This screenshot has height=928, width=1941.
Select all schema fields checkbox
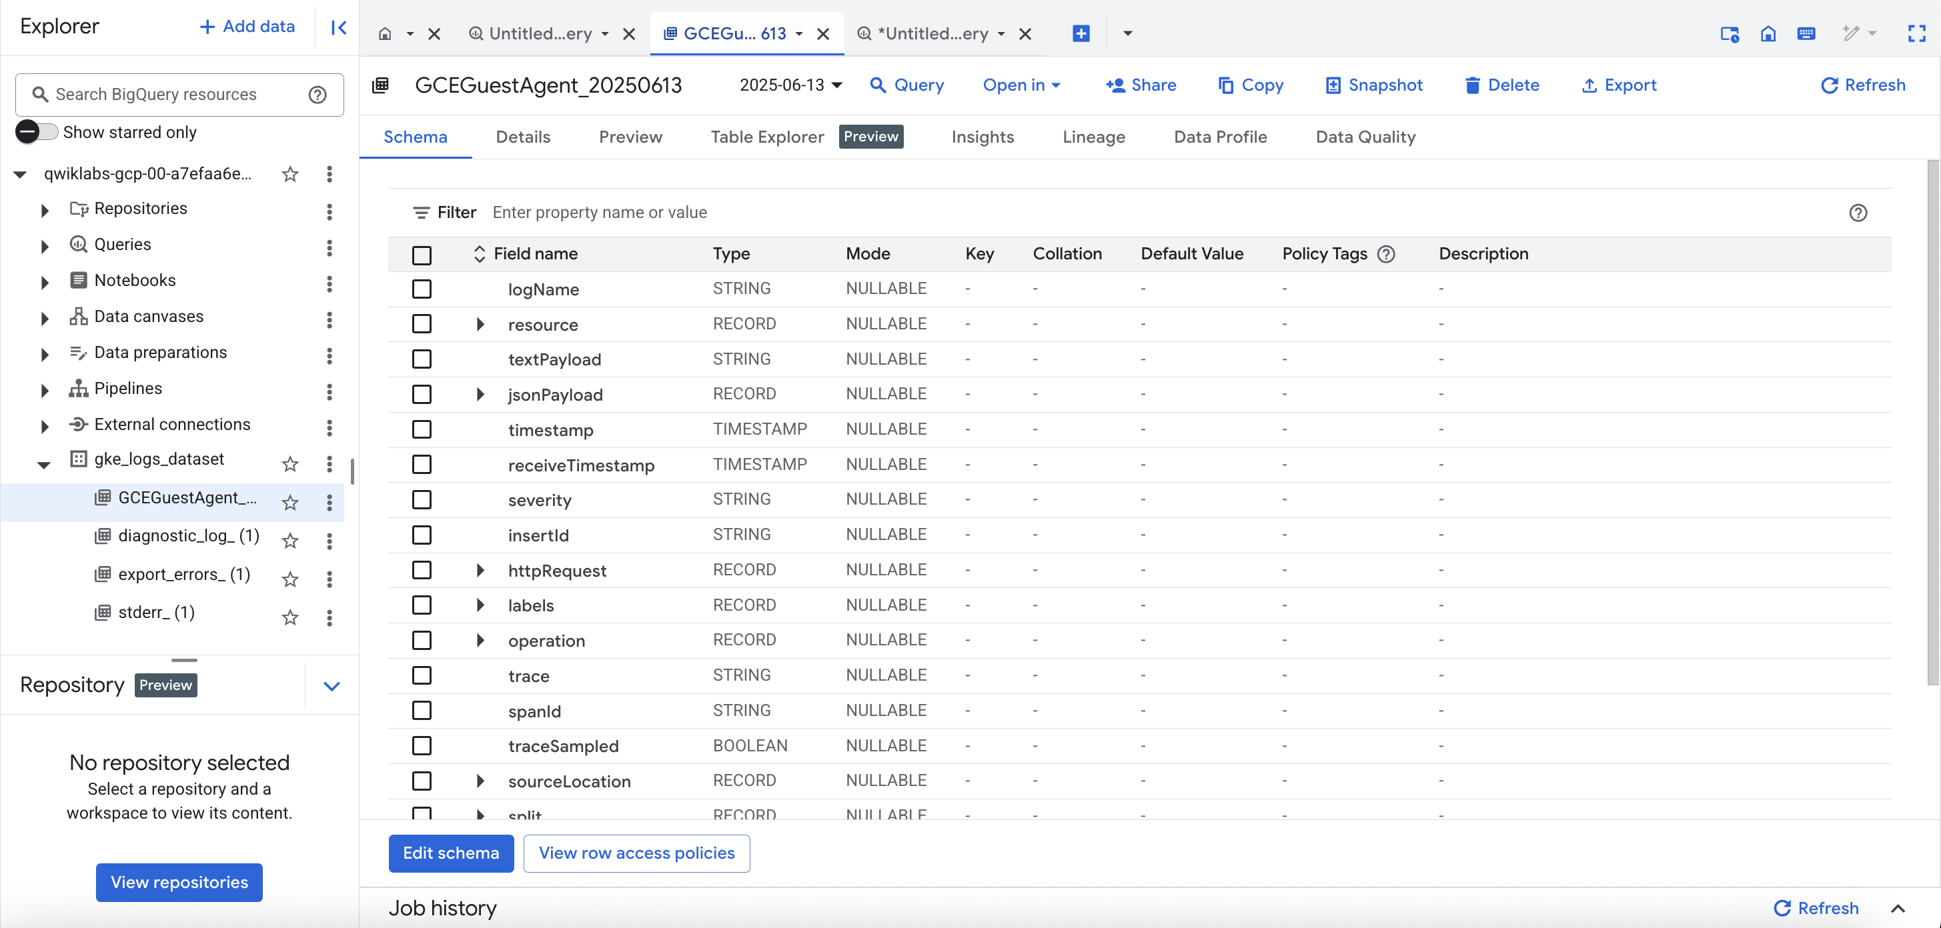[x=422, y=255]
